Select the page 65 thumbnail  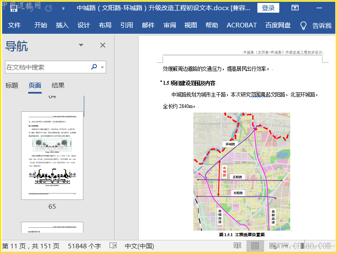tap(52, 155)
